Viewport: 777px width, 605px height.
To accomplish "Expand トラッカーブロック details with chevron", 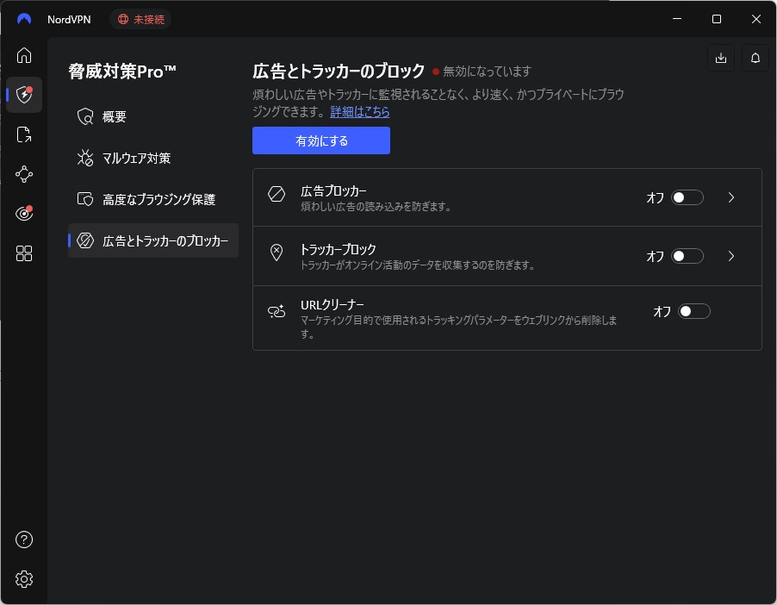I will [x=731, y=256].
